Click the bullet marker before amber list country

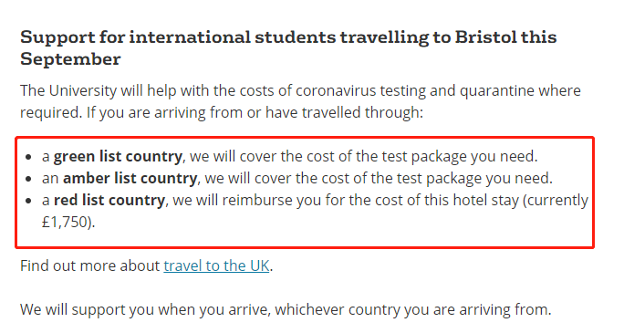(28, 179)
